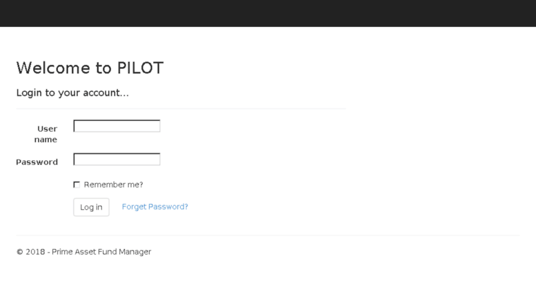Click the word 'PILOT' in the heading
Screen dimensions: 536x292
pyautogui.click(x=140, y=68)
